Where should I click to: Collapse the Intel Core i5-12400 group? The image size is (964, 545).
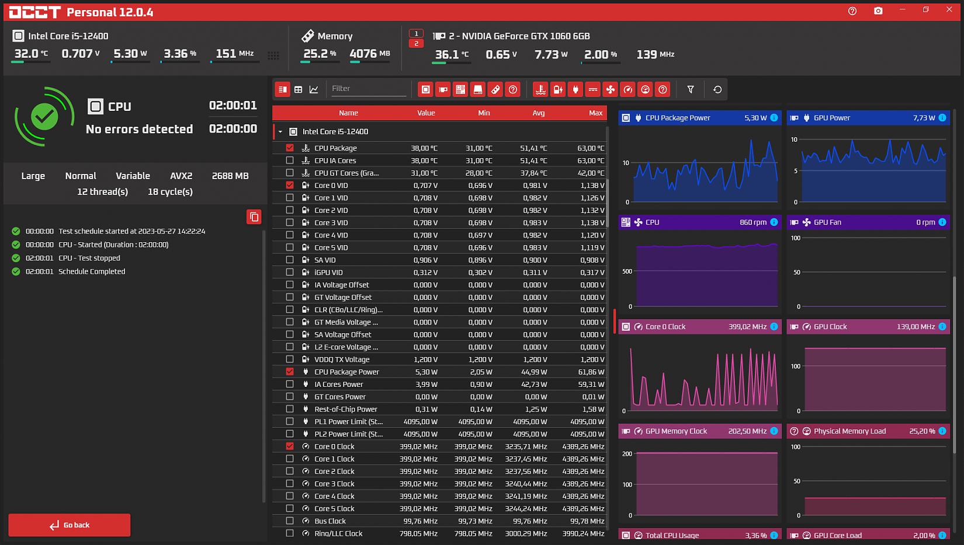coord(280,132)
